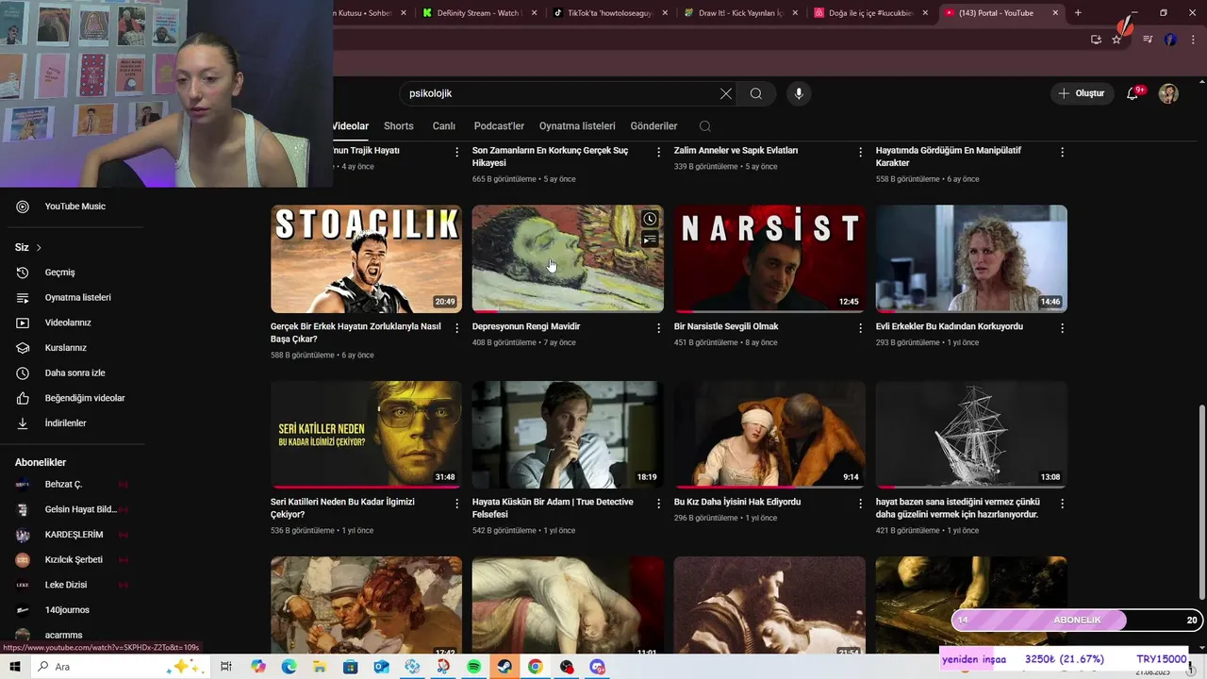Viewport: 1207px width, 679px height.
Task: Open Microsoft Edge from taskbar
Action: pyautogui.click(x=289, y=667)
